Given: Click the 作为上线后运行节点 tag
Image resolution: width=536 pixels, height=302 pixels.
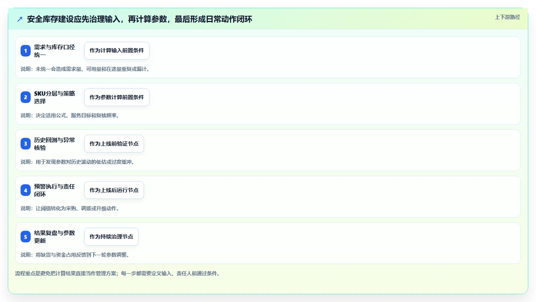Looking at the screenshot, I should click(x=114, y=190).
